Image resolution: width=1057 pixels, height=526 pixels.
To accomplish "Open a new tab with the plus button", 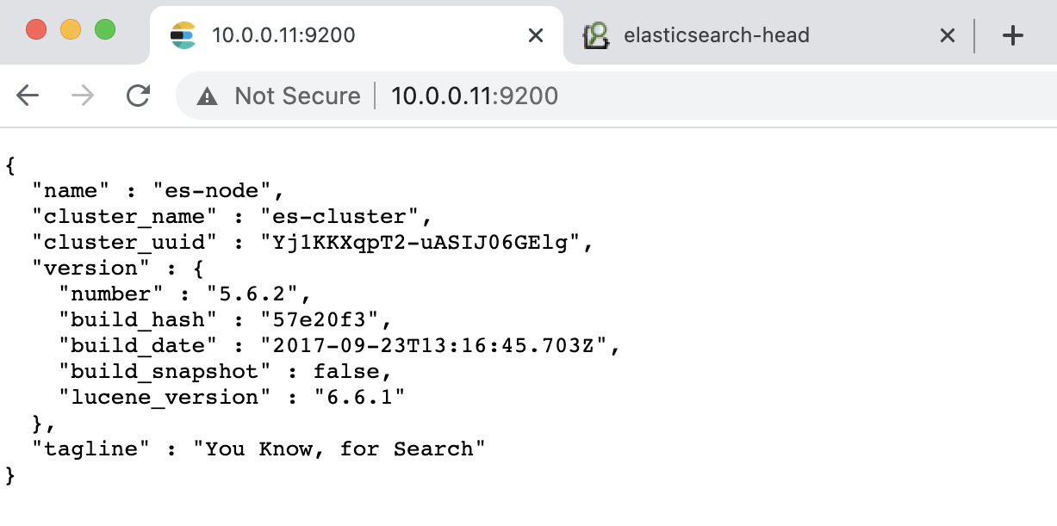I will coord(1013,35).
